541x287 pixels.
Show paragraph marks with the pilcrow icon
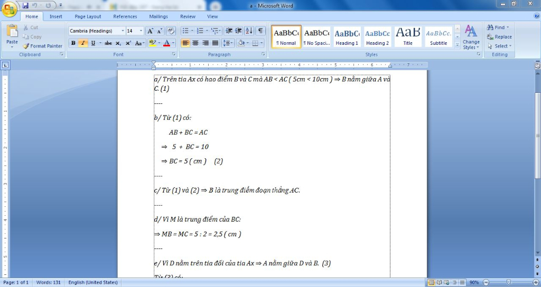click(x=260, y=31)
